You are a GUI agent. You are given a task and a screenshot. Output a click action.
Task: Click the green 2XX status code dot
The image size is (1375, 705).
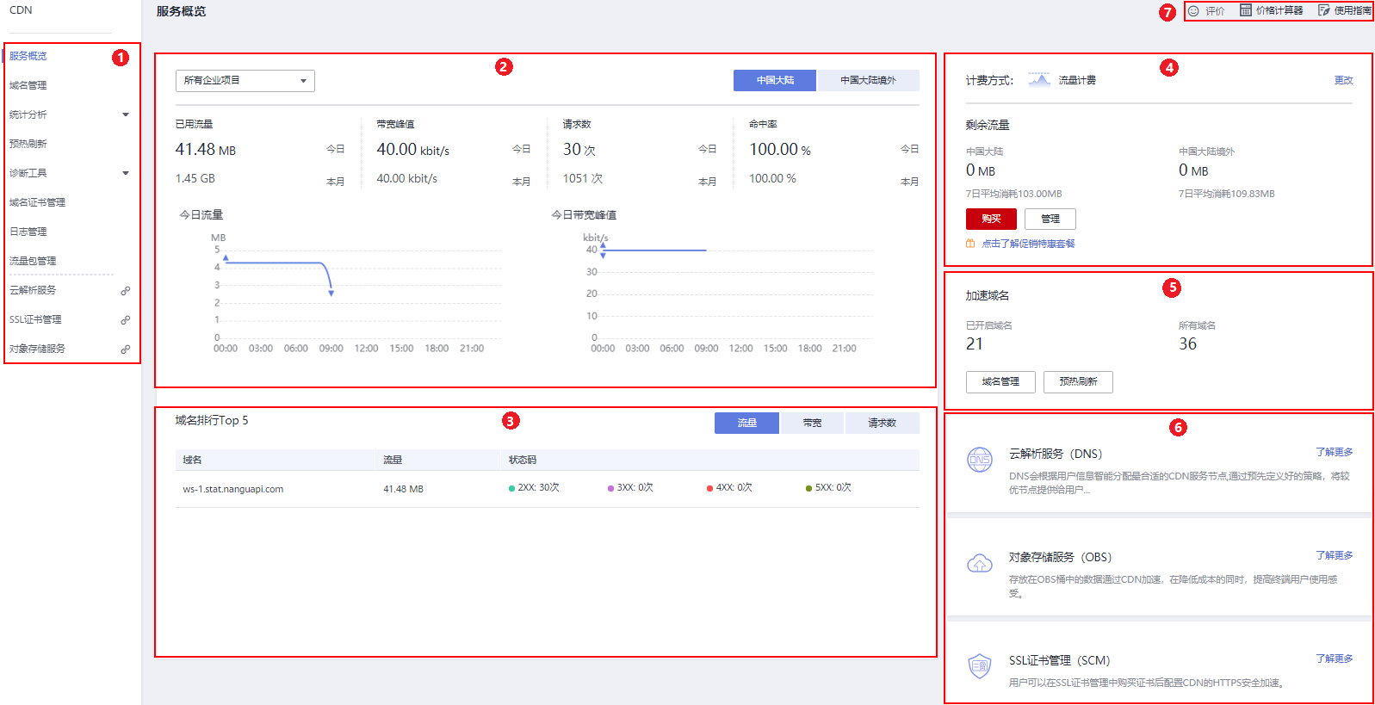[511, 488]
